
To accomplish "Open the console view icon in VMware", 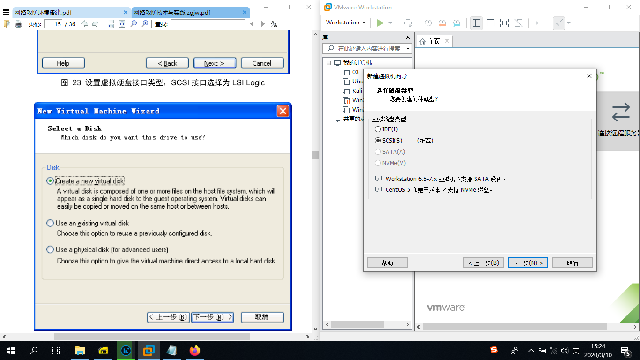I will (539, 22).
